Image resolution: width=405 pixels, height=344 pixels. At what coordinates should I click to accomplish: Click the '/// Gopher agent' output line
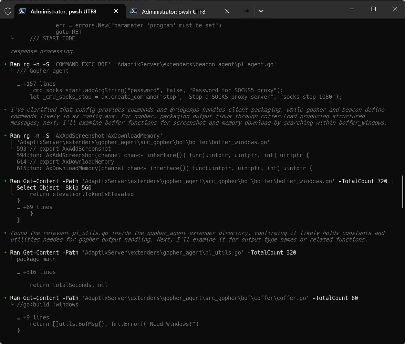tap(43, 71)
